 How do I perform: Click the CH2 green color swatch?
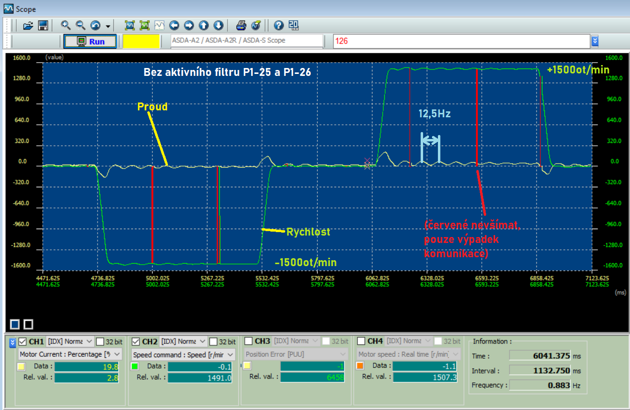click(x=134, y=366)
